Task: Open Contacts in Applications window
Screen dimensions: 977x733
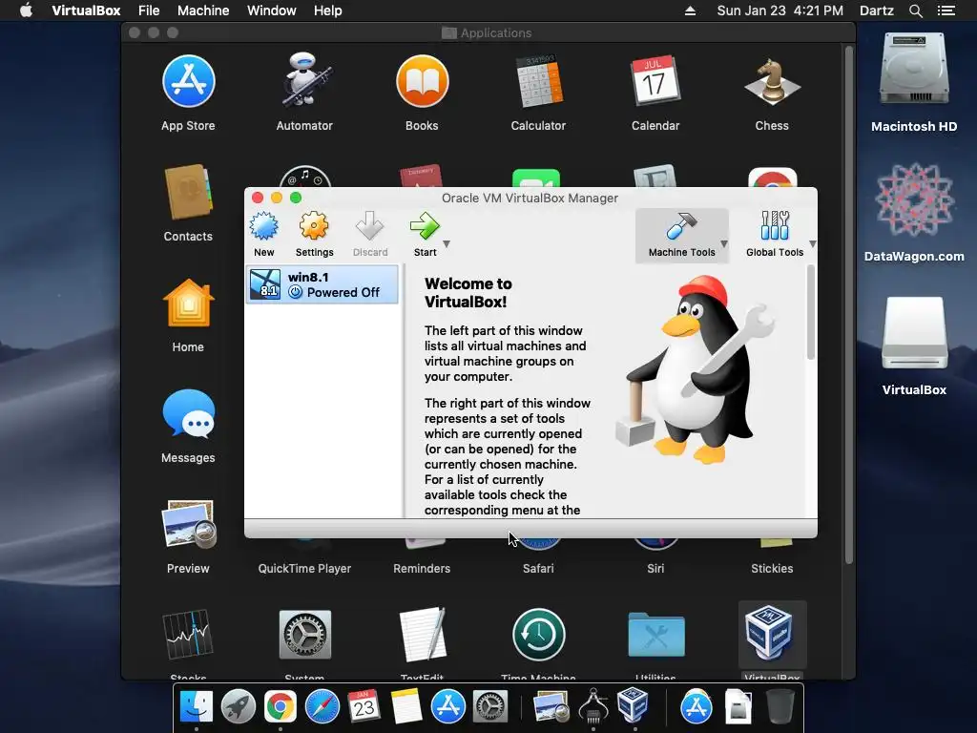Action: tap(188, 192)
